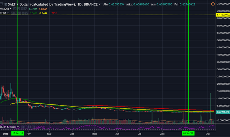Click the flag icon beside SALT title
The width and height of the screenshot is (230, 137).
[6, 4]
